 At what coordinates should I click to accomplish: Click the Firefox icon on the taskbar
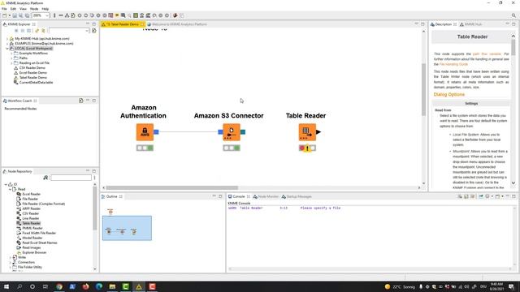(85, 286)
